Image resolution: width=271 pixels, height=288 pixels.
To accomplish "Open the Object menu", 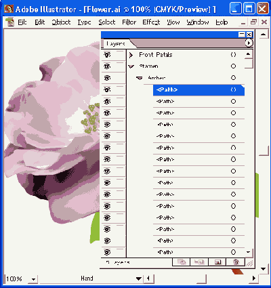I will 61,22.
